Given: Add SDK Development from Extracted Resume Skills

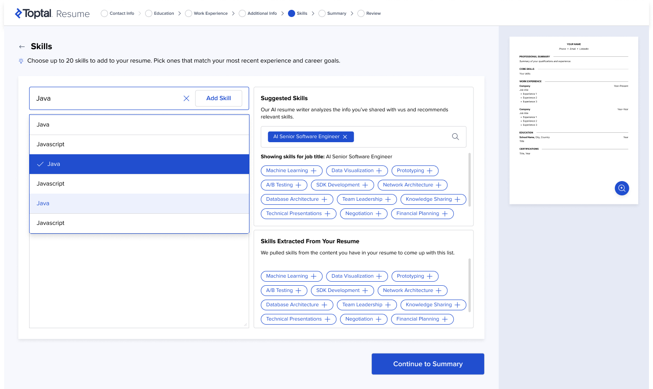Looking at the screenshot, I should [x=342, y=291].
